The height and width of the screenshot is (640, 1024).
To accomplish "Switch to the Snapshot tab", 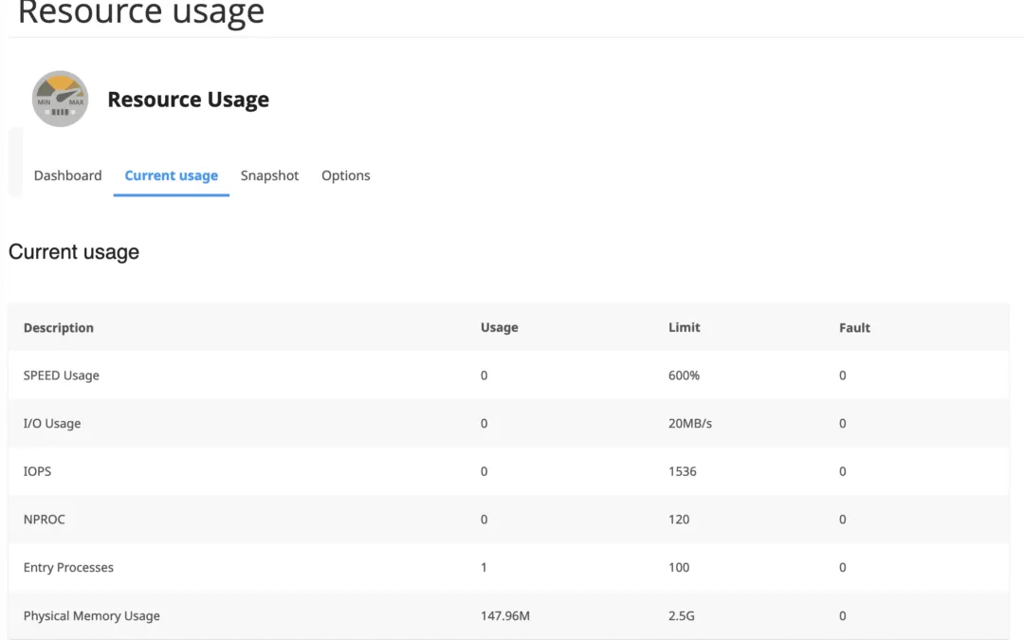I will 269,175.
